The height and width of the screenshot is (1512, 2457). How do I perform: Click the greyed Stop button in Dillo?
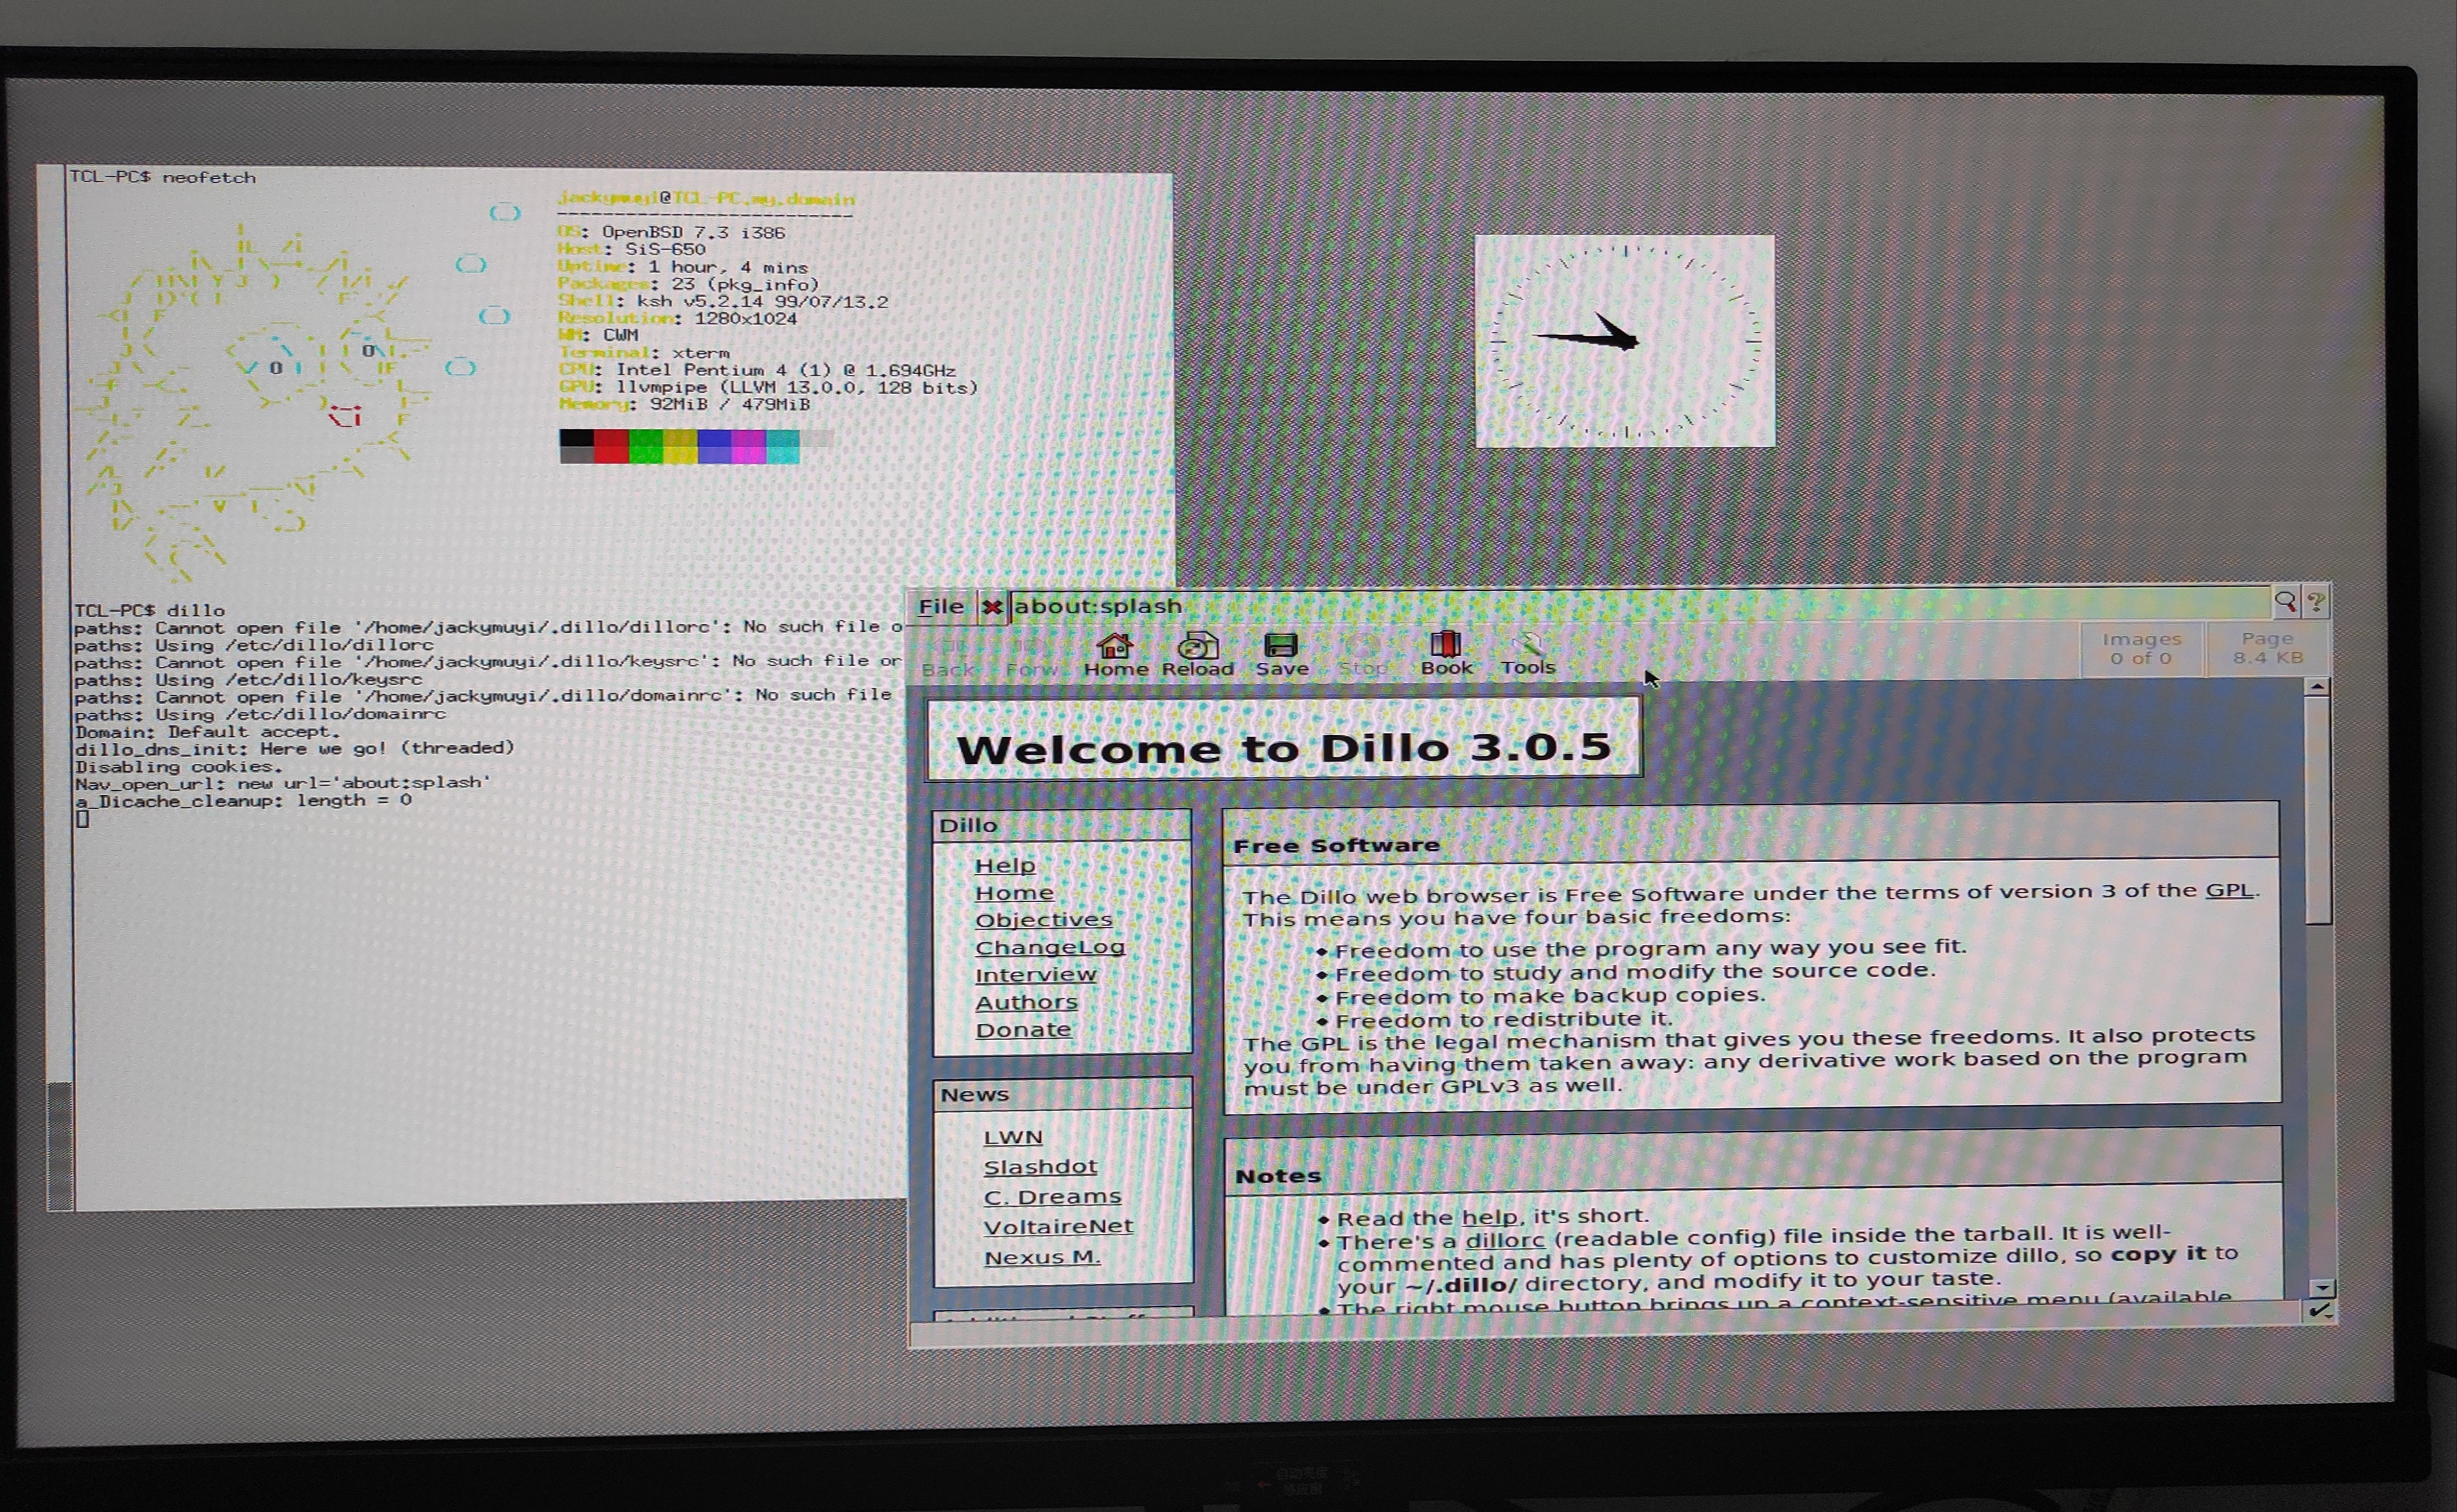(1362, 655)
